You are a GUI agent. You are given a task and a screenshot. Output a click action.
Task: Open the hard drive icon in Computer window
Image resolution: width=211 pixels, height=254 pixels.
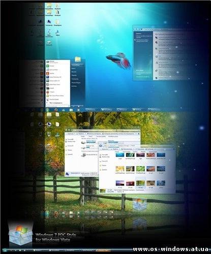pos(83,142)
